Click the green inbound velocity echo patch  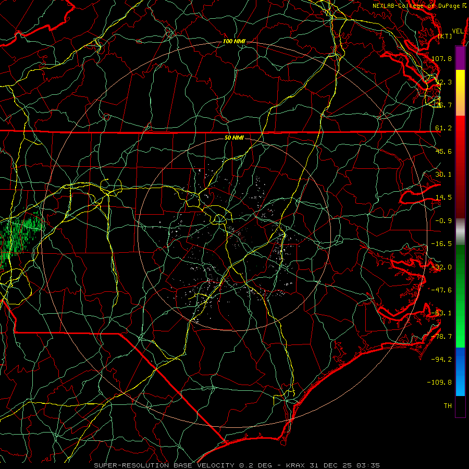pyautogui.click(x=21, y=236)
